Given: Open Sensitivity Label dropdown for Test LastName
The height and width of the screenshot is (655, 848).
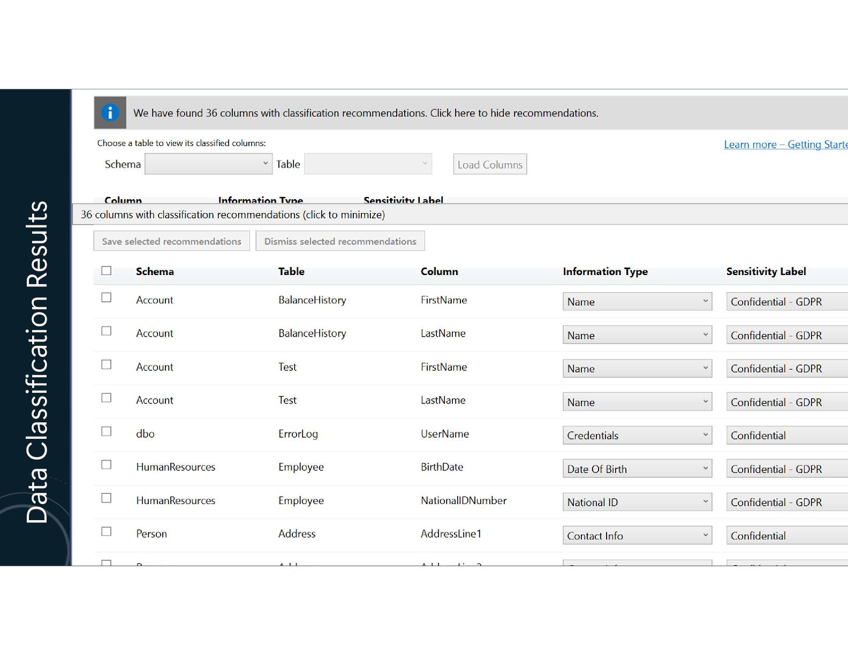Looking at the screenshot, I should [x=787, y=402].
